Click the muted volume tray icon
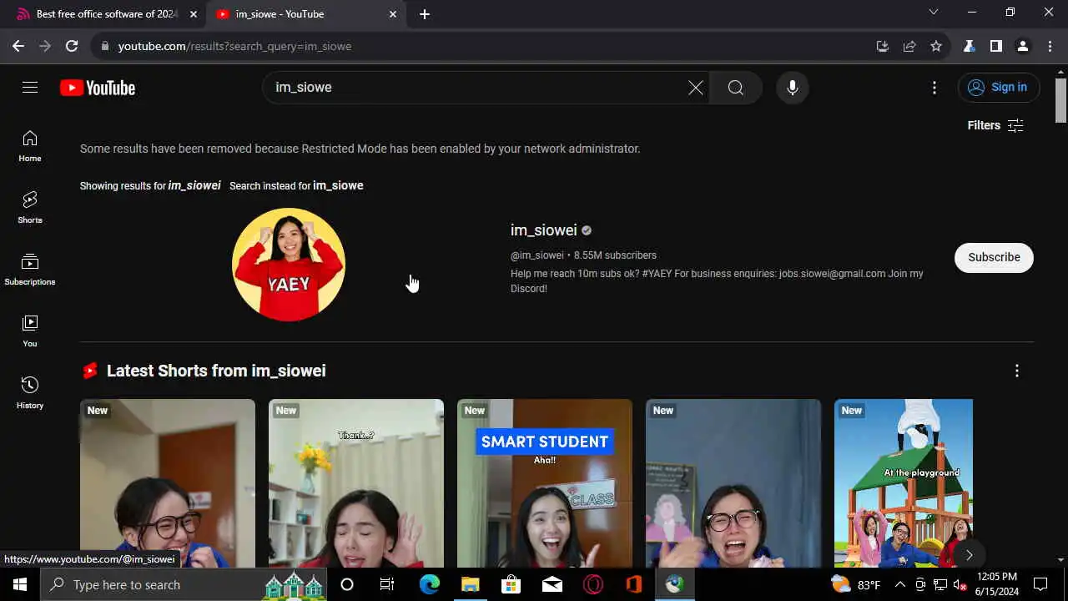The image size is (1068, 601). click(960, 584)
